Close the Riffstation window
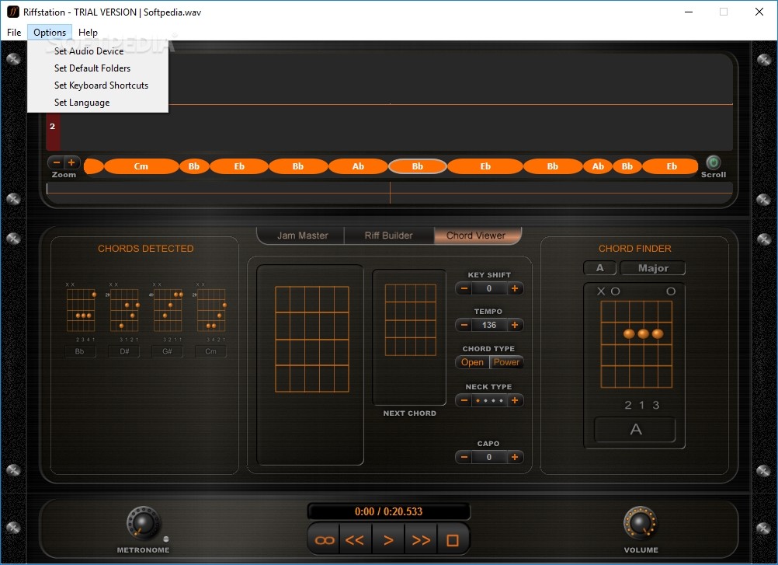 (x=759, y=12)
